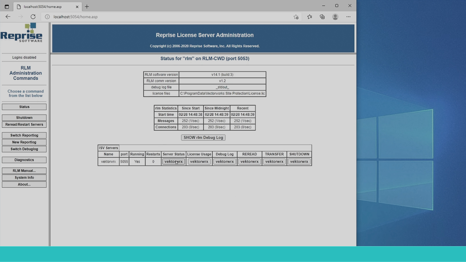Click the port '5055' cell
The image size is (466, 262).
[124, 161]
